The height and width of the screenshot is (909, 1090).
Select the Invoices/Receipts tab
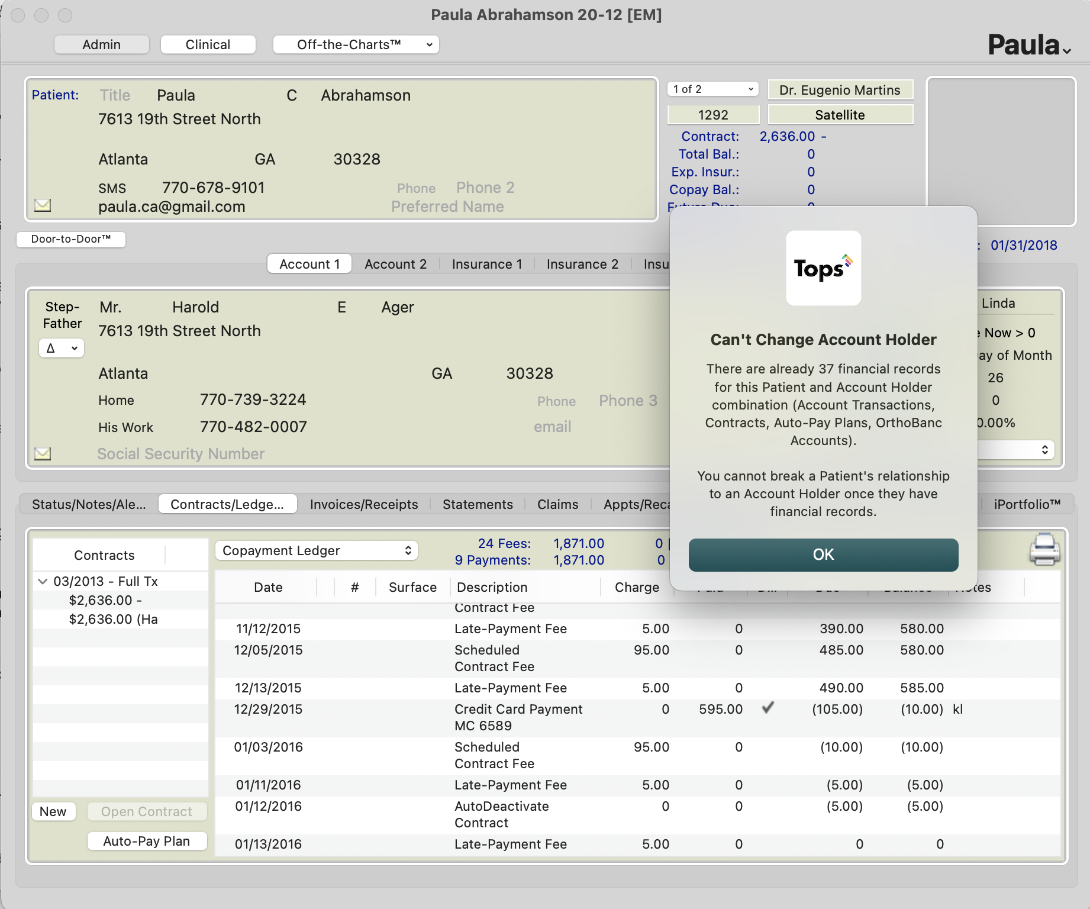[x=363, y=505]
